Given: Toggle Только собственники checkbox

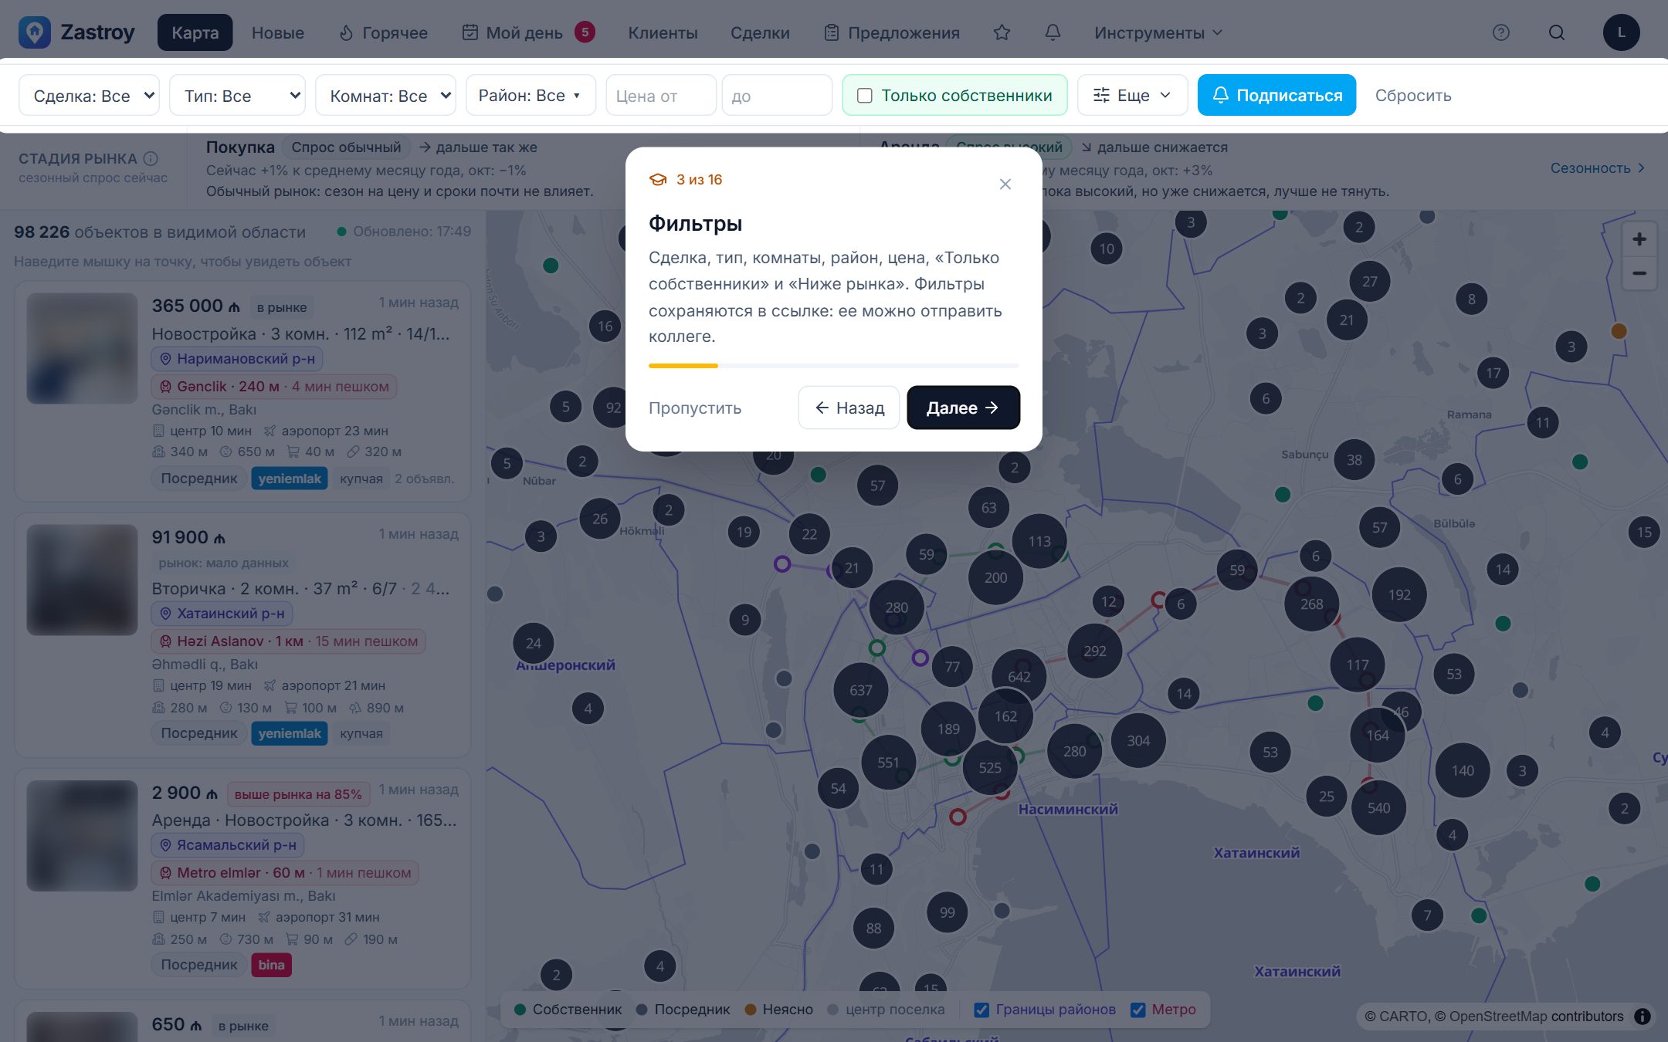Looking at the screenshot, I should (x=865, y=96).
